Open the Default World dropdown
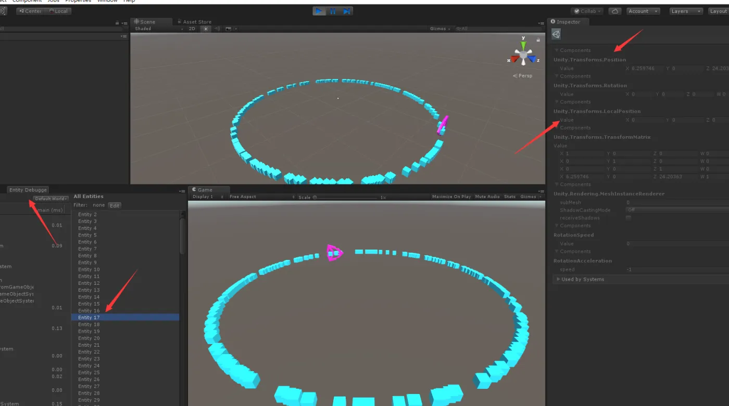This screenshot has height=406, width=729. [x=51, y=199]
